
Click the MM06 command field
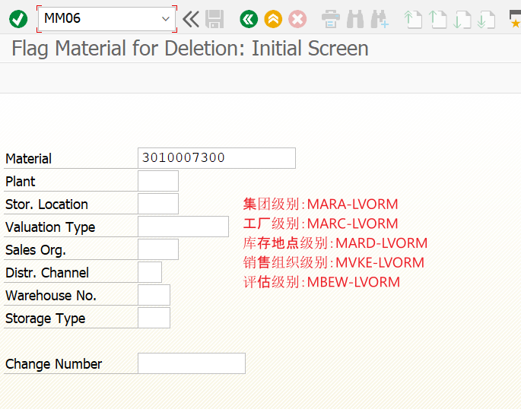click(x=106, y=19)
